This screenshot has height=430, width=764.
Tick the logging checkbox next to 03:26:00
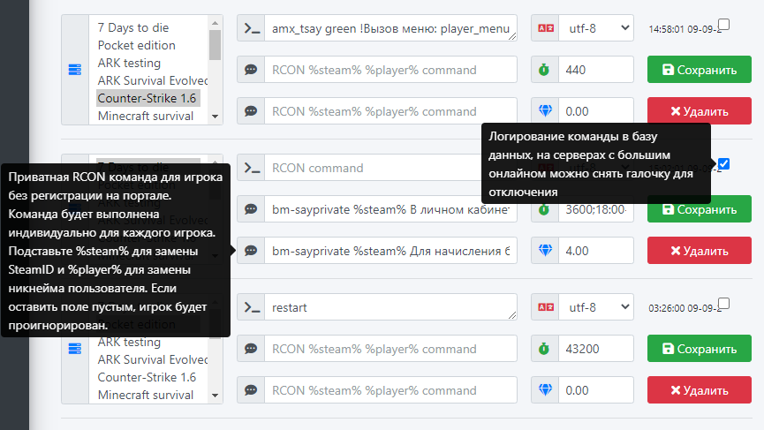pos(724,303)
